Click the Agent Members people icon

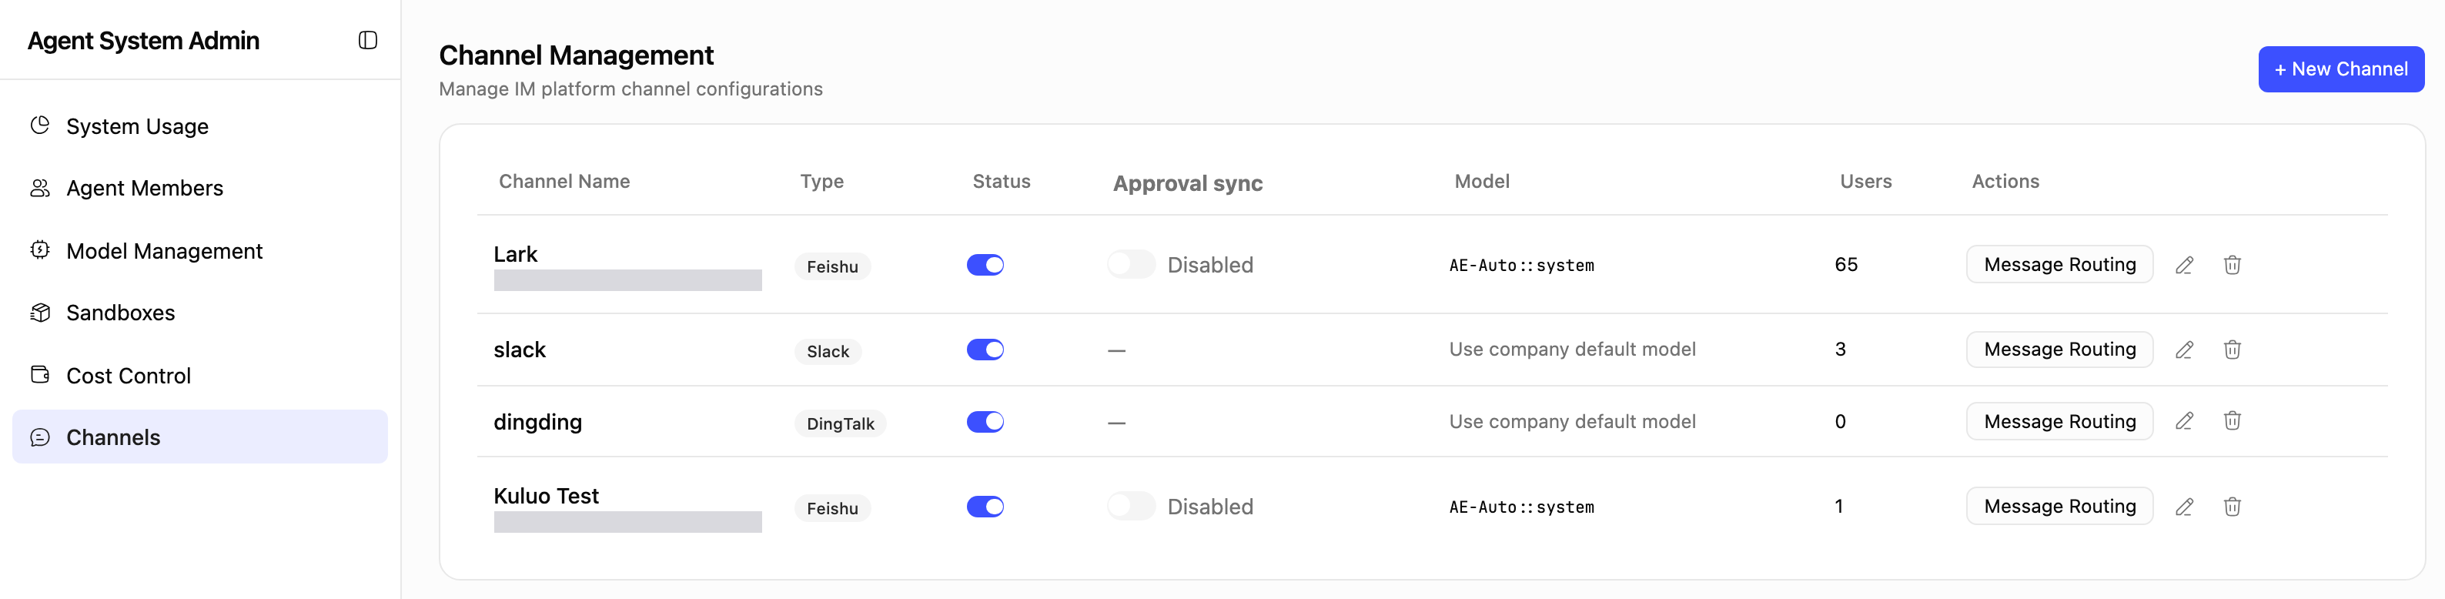(x=40, y=188)
